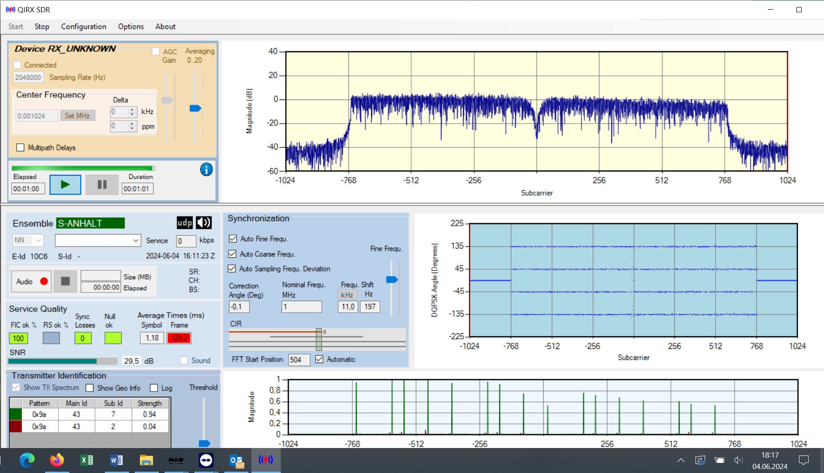
Task: Click the Set MHz button
Action: click(x=77, y=116)
